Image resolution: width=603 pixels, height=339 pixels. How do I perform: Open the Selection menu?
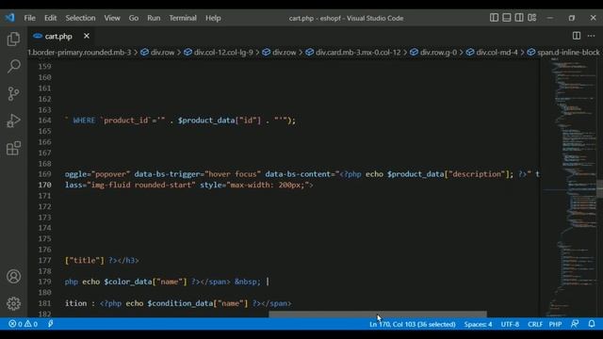[x=80, y=18]
